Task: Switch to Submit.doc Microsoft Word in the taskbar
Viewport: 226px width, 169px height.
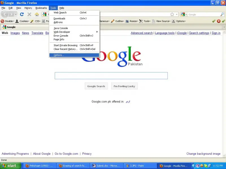Action: tap(107, 166)
